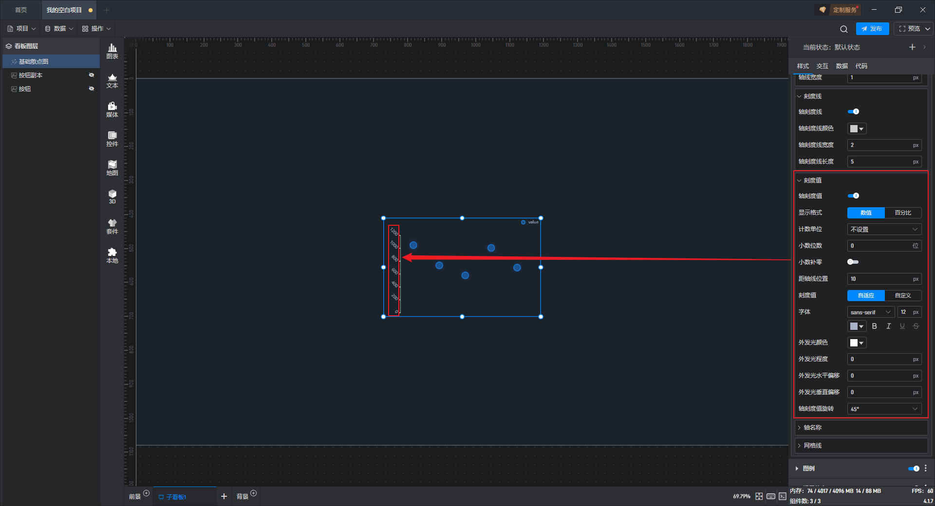Image resolution: width=935 pixels, height=506 pixels.
Task: Select 百分比 display format
Action: coord(903,213)
